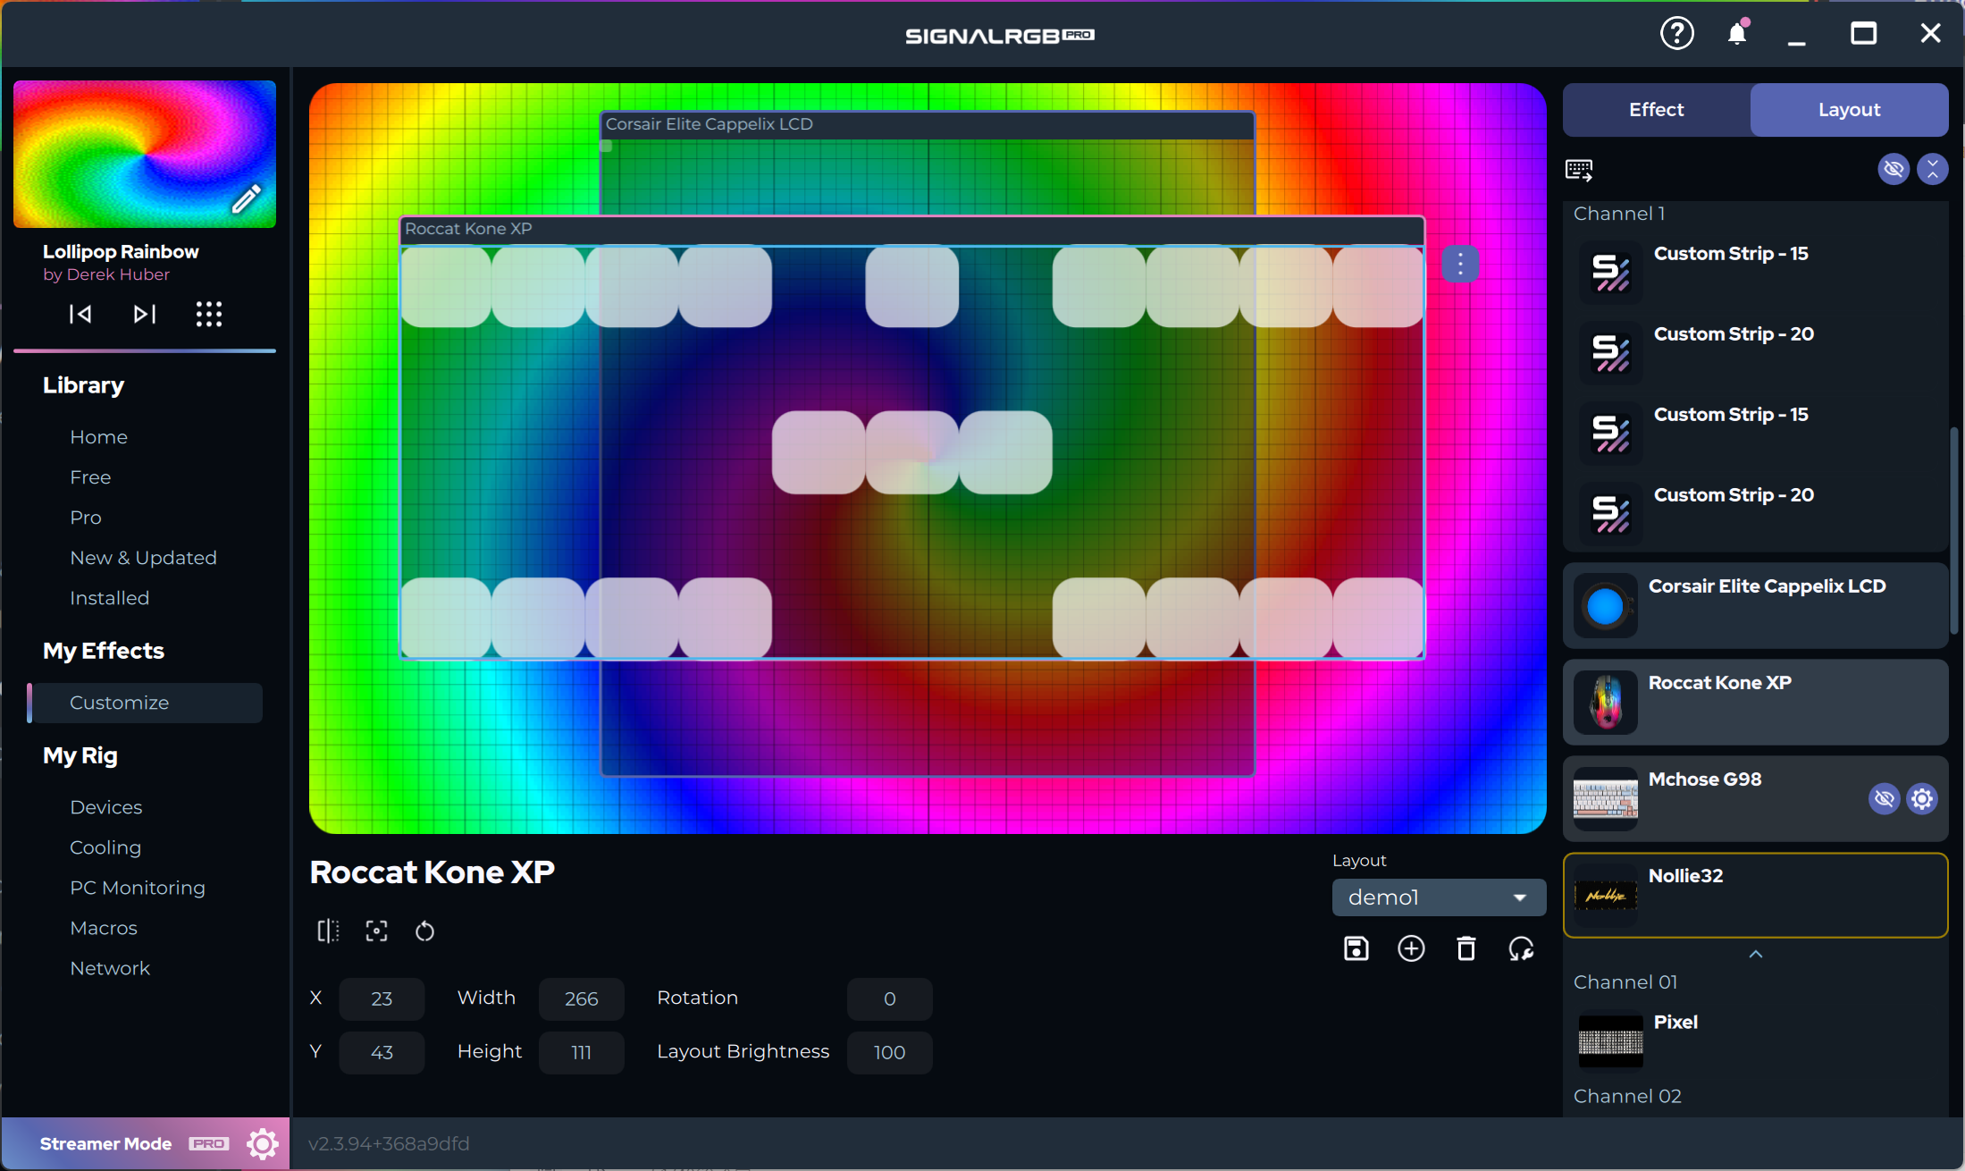Click the Lollipop Rainbow effect preview thumbnail
Screen dimensions: 1965x1171
[x=145, y=154]
